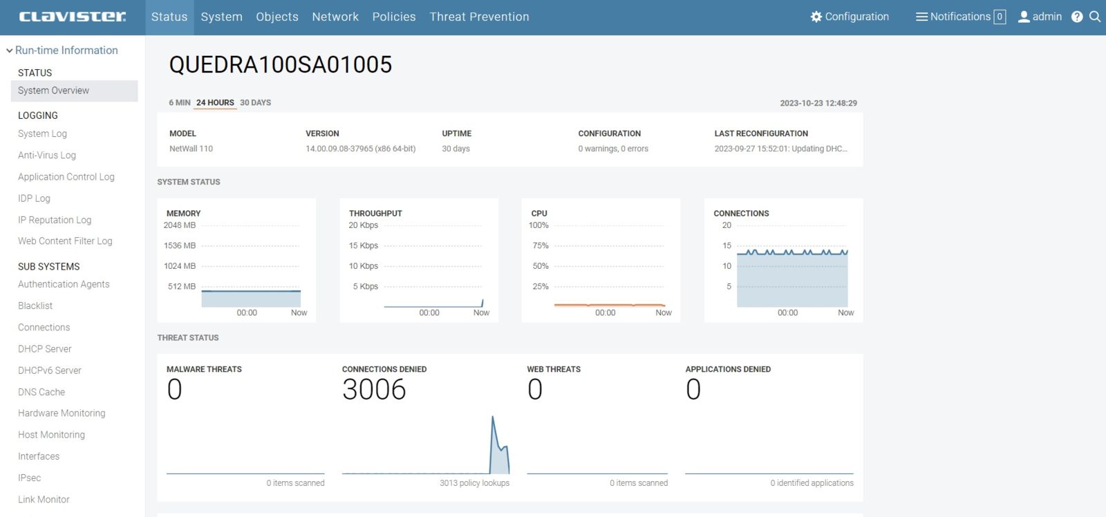Open the System menu
The image size is (1106, 517).
[x=221, y=17]
